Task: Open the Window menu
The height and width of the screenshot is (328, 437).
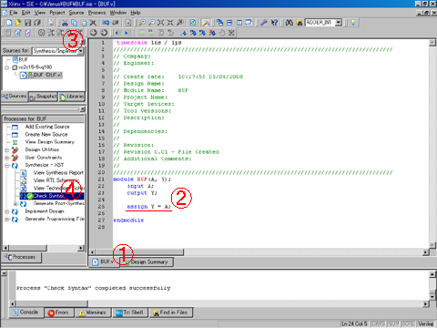Action: 118,13
